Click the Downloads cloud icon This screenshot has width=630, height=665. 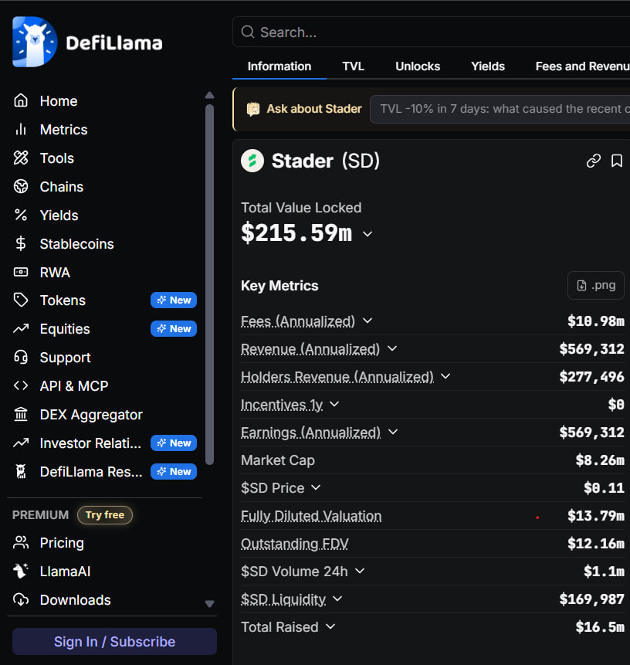21,599
